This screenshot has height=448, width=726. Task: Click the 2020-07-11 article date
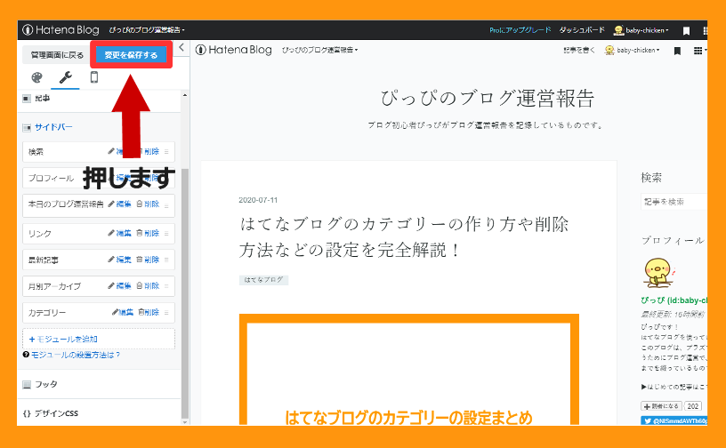click(x=258, y=200)
